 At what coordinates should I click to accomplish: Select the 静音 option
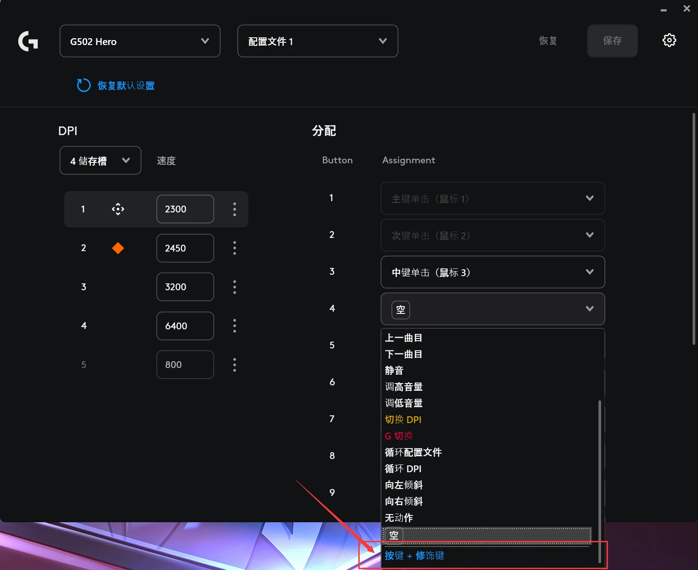click(x=394, y=370)
